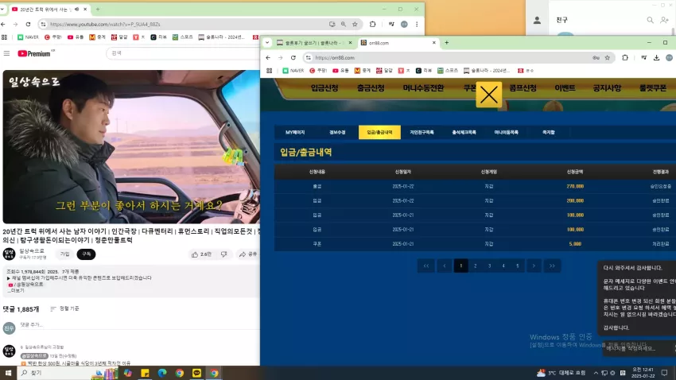This screenshot has height=380, width=676.
Task: Click the next-page single arrow in pagination
Action: pos(534,266)
